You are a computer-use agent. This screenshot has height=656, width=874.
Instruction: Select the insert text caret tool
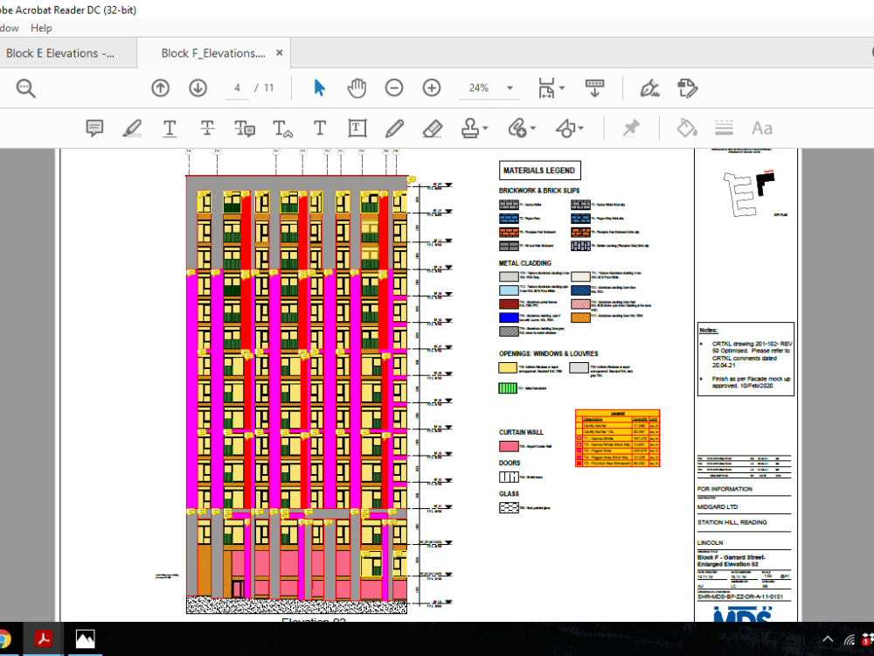(x=282, y=129)
